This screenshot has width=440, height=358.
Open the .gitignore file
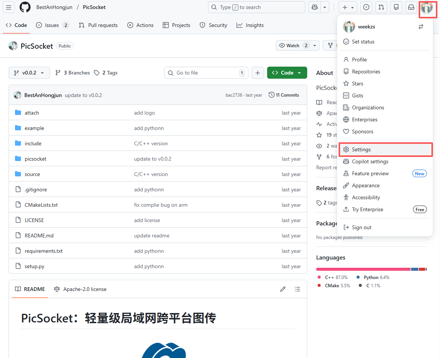click(36, 189)
